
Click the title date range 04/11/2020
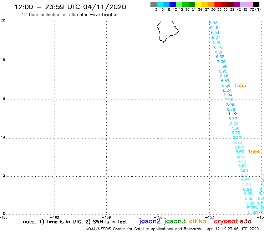point(105,7)
